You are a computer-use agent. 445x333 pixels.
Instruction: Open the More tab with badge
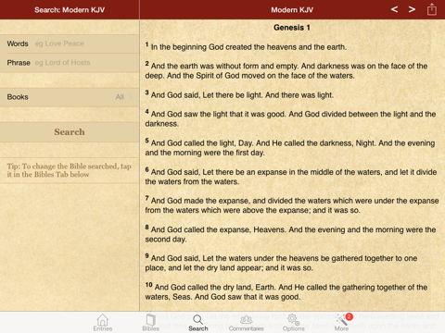tap(343, 321)
